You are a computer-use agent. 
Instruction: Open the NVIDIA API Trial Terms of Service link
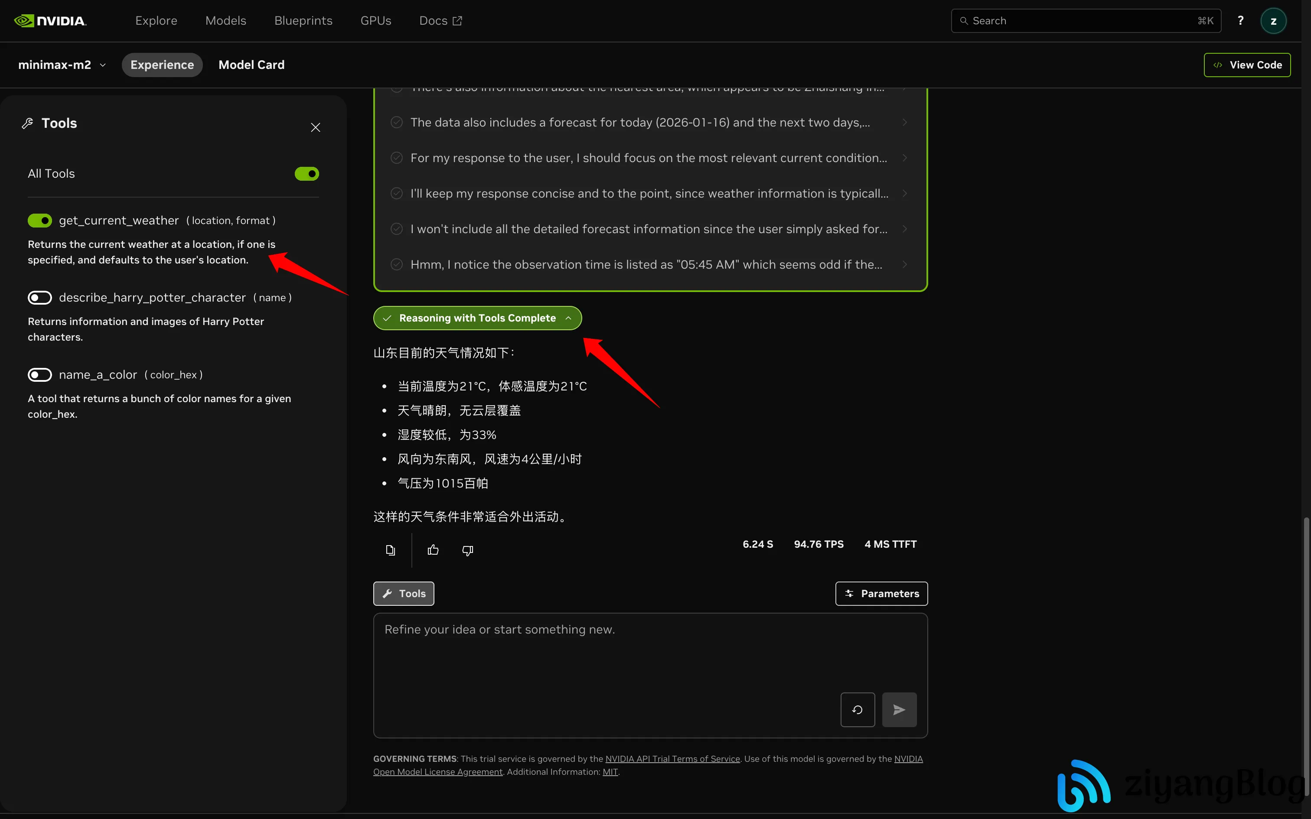[672, 758]
